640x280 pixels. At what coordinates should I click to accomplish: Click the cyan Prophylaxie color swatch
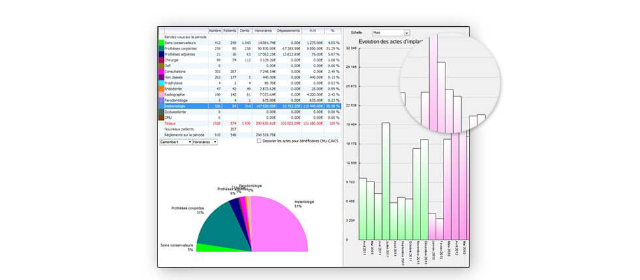click(161, 83)
